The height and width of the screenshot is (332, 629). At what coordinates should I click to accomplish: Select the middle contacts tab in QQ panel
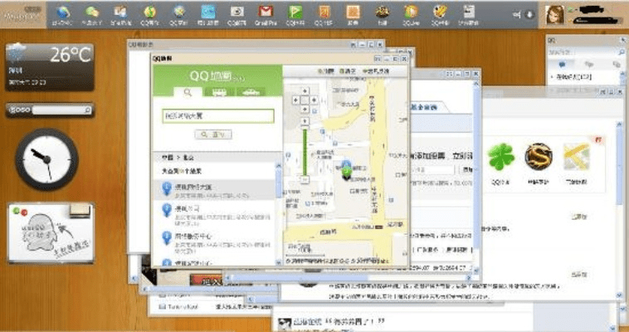coord(589,64)
